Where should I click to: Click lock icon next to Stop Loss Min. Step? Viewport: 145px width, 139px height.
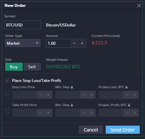click(72, 87)
